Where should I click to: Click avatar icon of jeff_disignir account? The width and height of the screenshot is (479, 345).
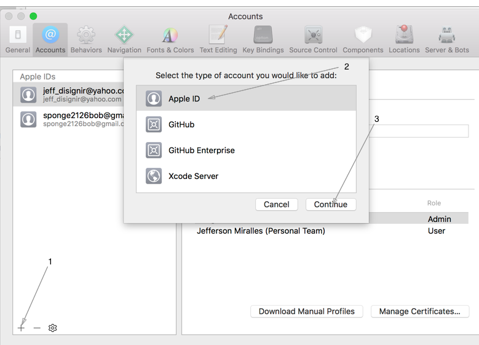(28, 95)
